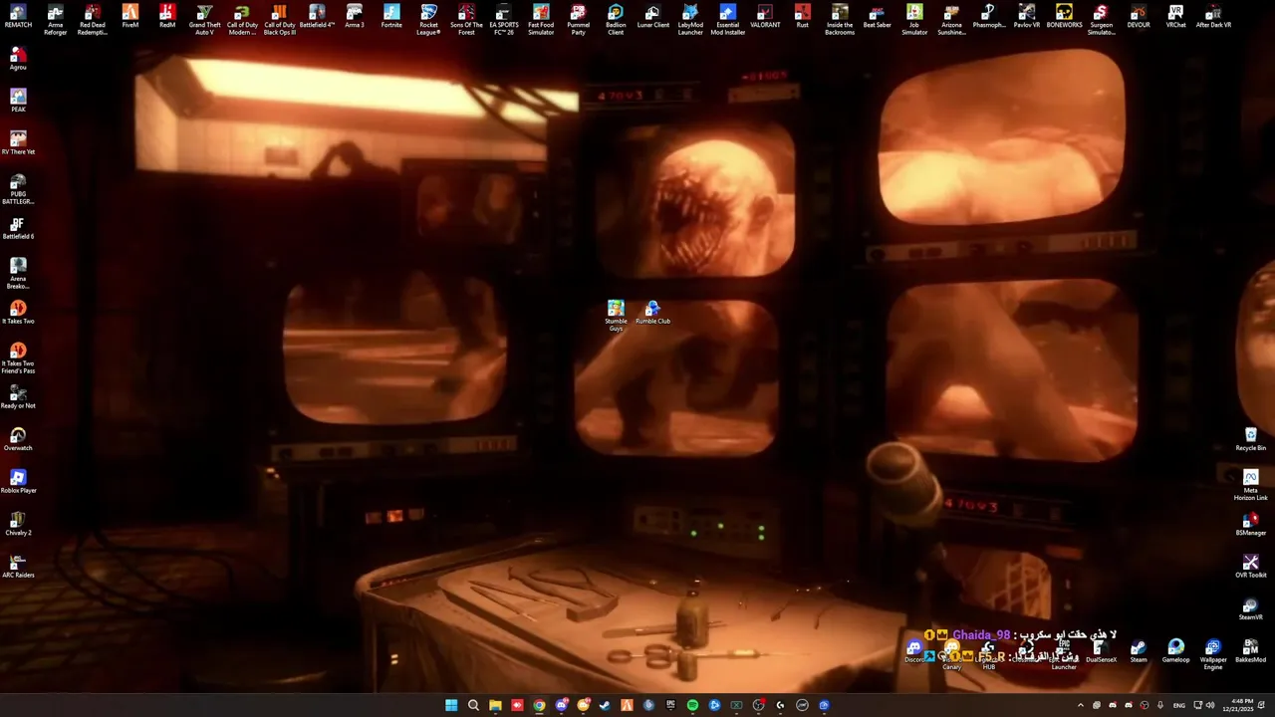This screenshot has height=717, width=1275.
Task: Select the PEAK desktop icon
Action: pyautogui.click(x=18, y=101)
